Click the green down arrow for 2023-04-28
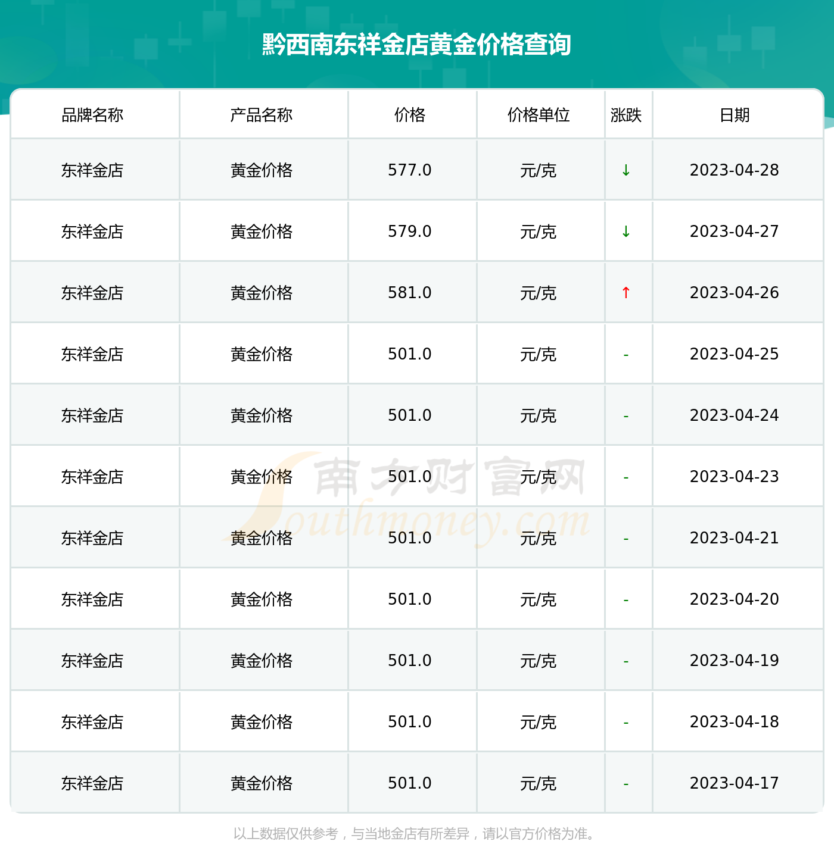834x866 pixels. (626, 170)
